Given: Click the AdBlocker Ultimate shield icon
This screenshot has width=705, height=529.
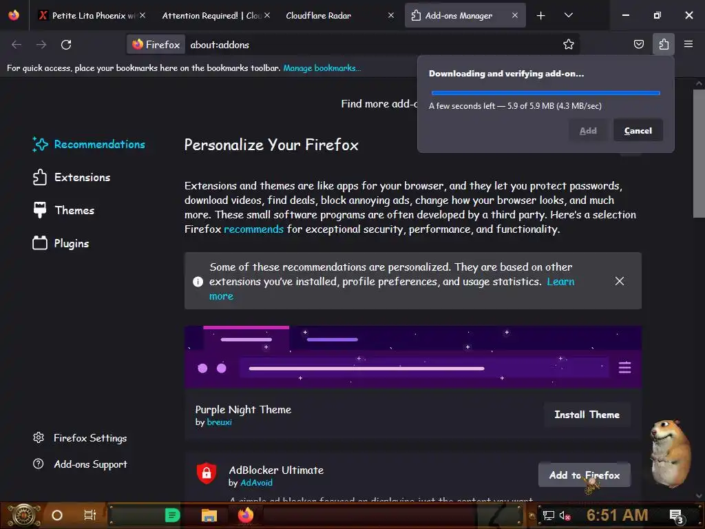Looking at the screenshot, I should (207, 473).
